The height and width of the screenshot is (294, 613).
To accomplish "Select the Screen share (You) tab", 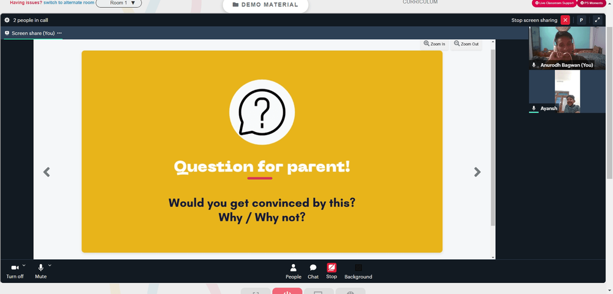I will click(33, 33).
